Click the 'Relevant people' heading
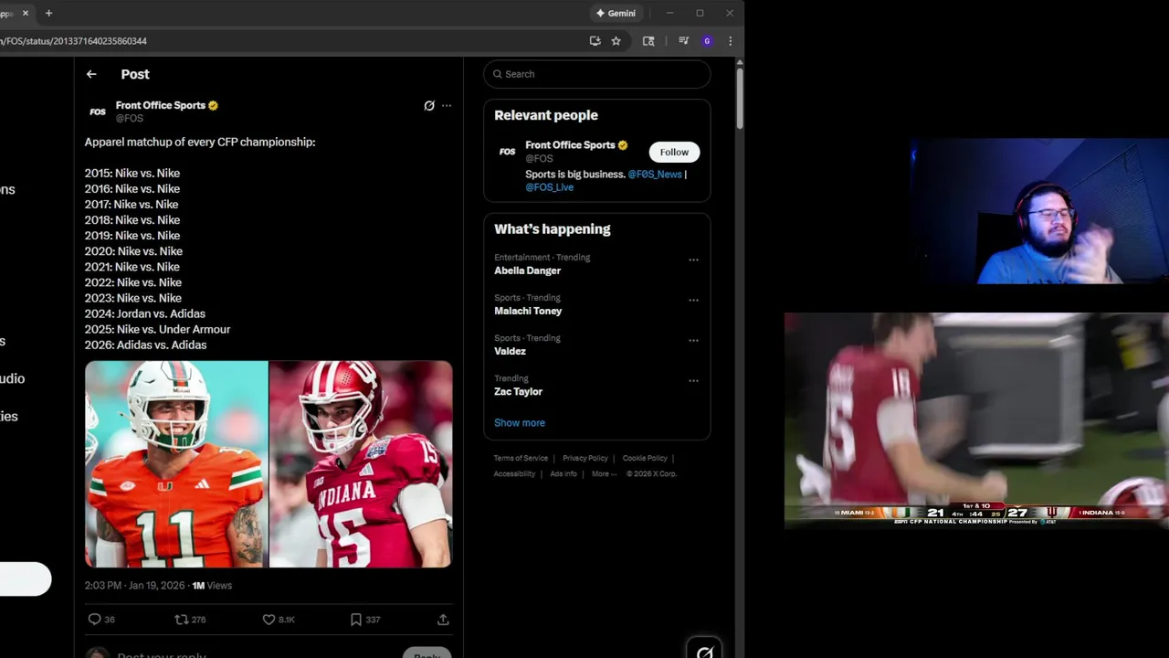Image resolution: width=1169 pixels, height=658 pixels. 546,115
